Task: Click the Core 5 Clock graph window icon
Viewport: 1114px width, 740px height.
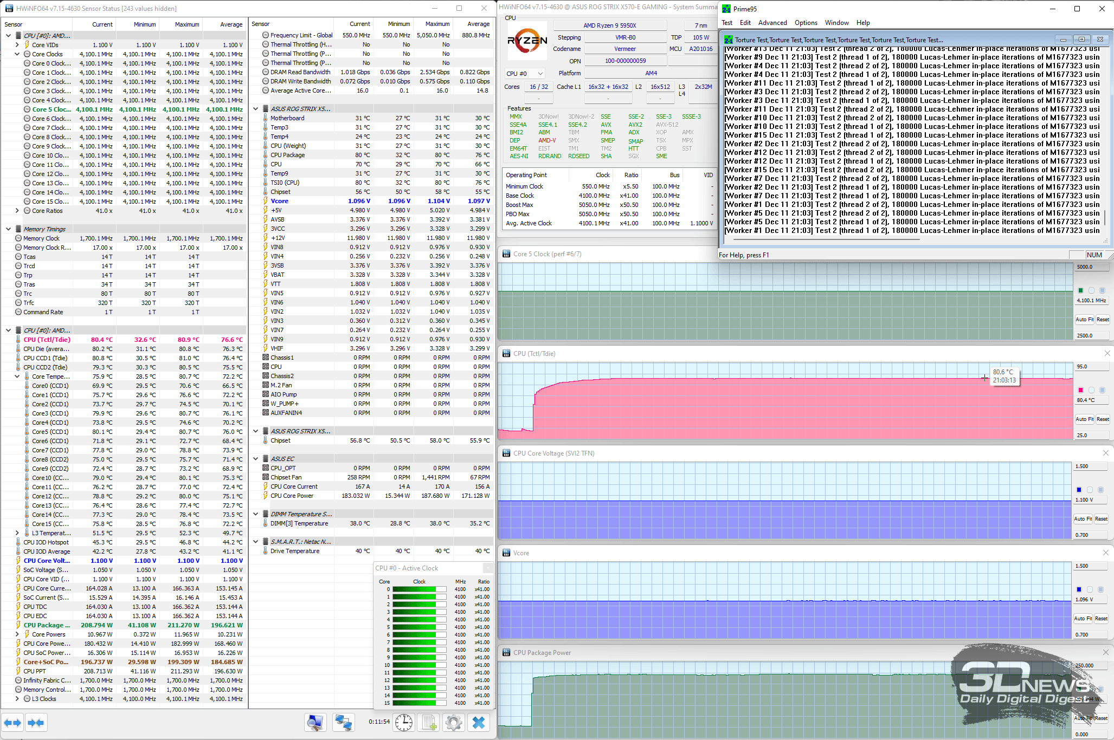Action: click(x=506, y=254)
